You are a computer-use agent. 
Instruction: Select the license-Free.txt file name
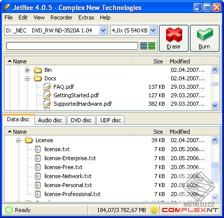pyautogui.click(x=63, y=167)
